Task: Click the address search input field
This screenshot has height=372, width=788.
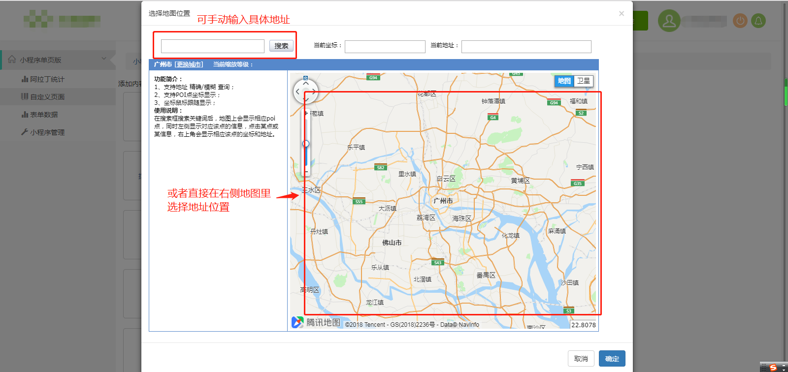Action: (x=213, y=46)
